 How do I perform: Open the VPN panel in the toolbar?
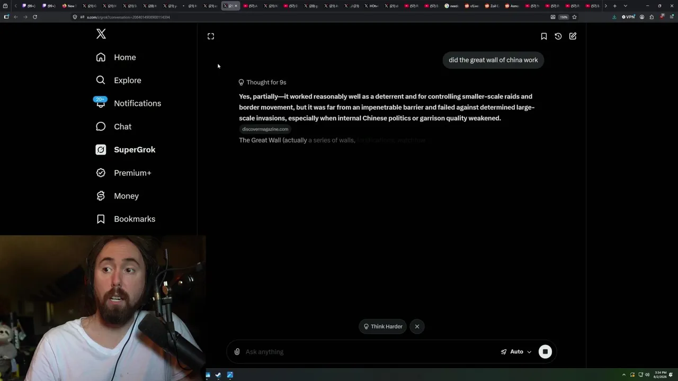tap(628, 17)
